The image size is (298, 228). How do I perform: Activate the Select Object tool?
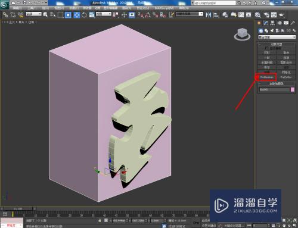point(45,15)
